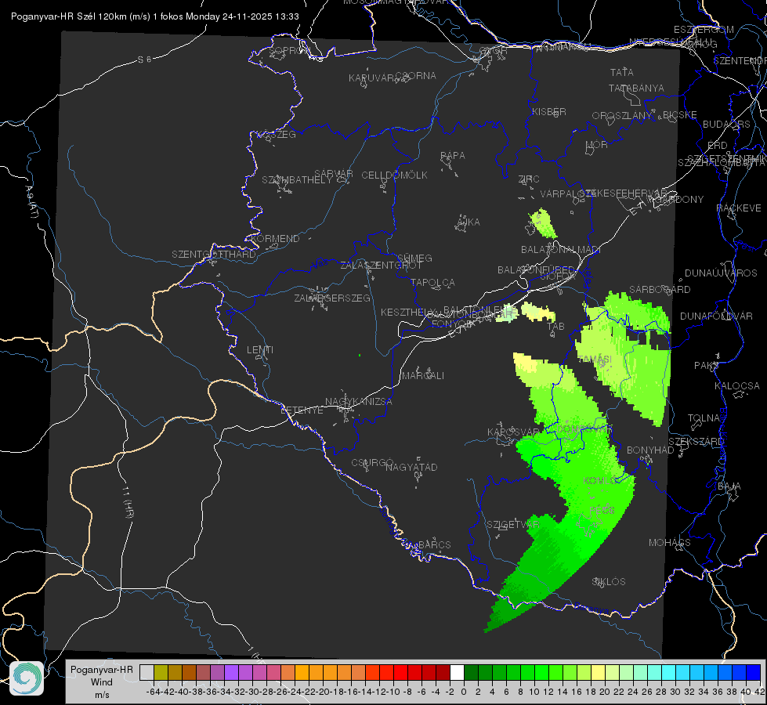This screenshot has height=705, width=767.
Task: Click the KISBER town label
Action: click(x=549, y=112)
